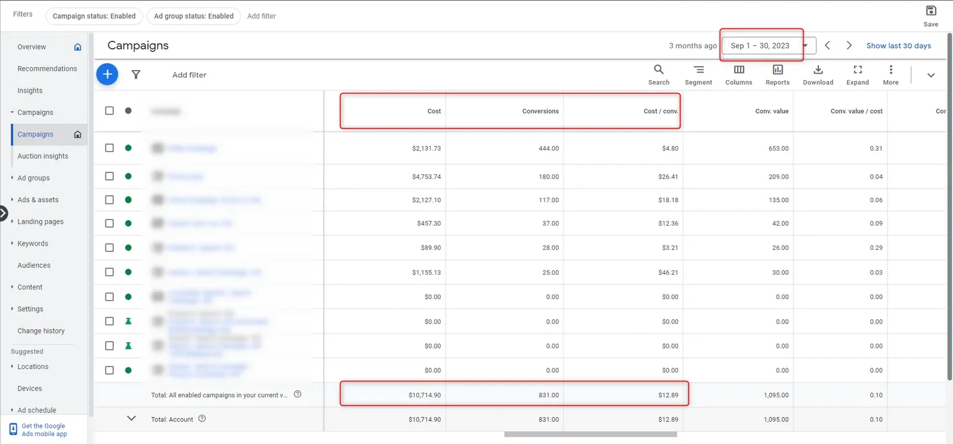Open Overview in the sidebar
This screenshot has height=444, width=953.
[32, 47]
